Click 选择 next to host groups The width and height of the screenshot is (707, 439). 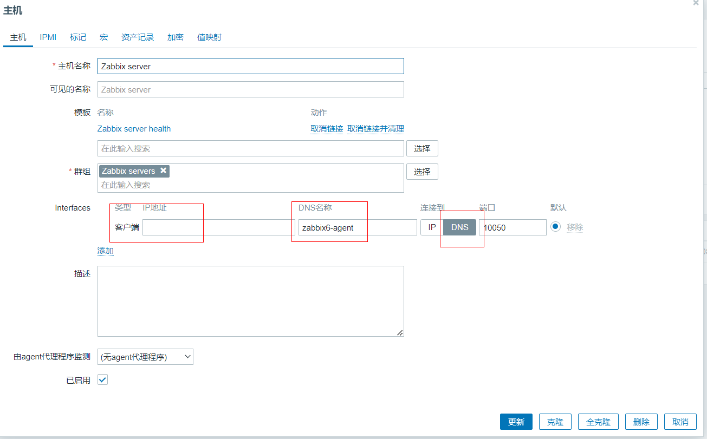(x=422, y=172)
